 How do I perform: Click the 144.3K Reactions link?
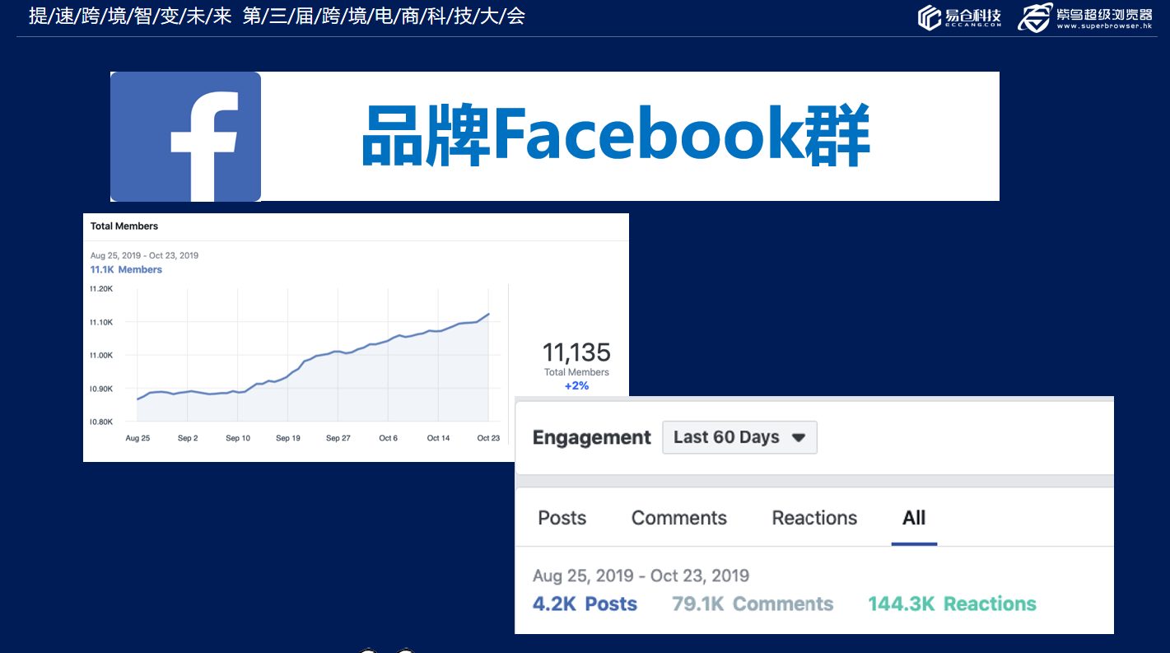(x=952, y=604)
